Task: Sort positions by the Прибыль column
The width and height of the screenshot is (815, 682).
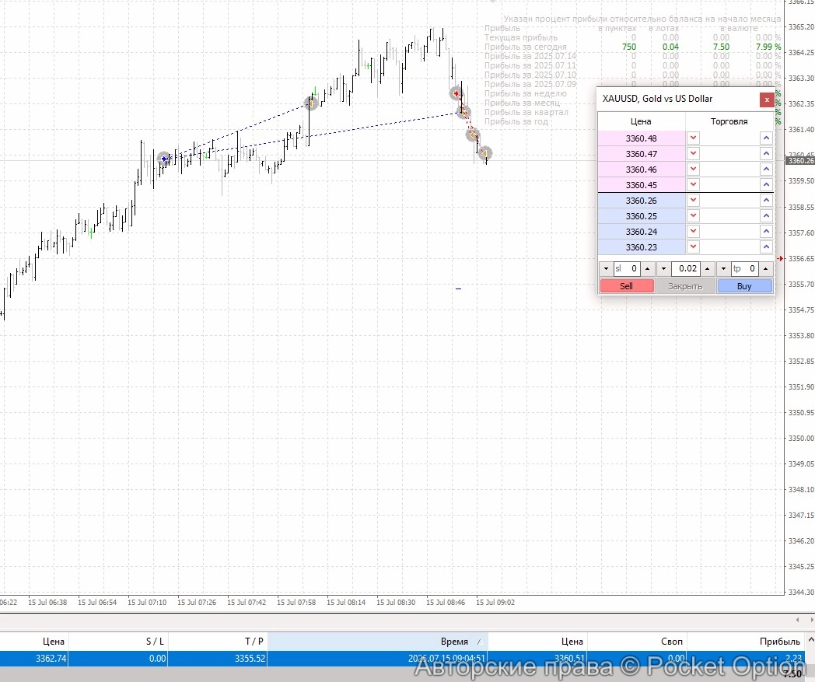Action: click(779, 642)
